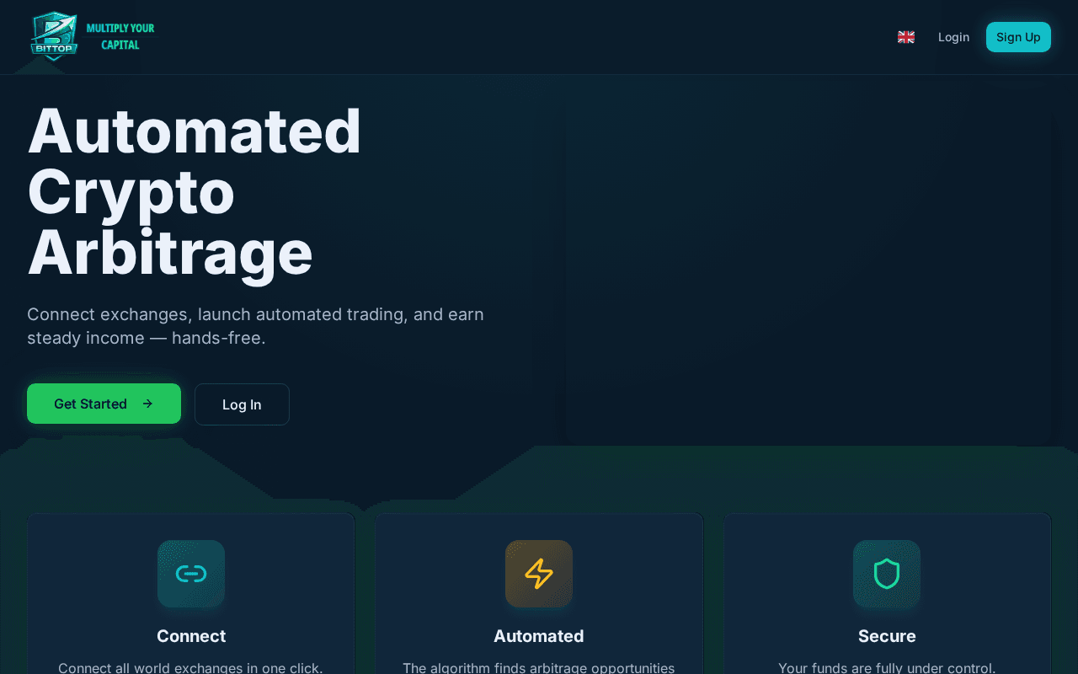This screenshot has height=674, width=1078.
Task: Click the Log In outlined button
Action: click(242, 404)
